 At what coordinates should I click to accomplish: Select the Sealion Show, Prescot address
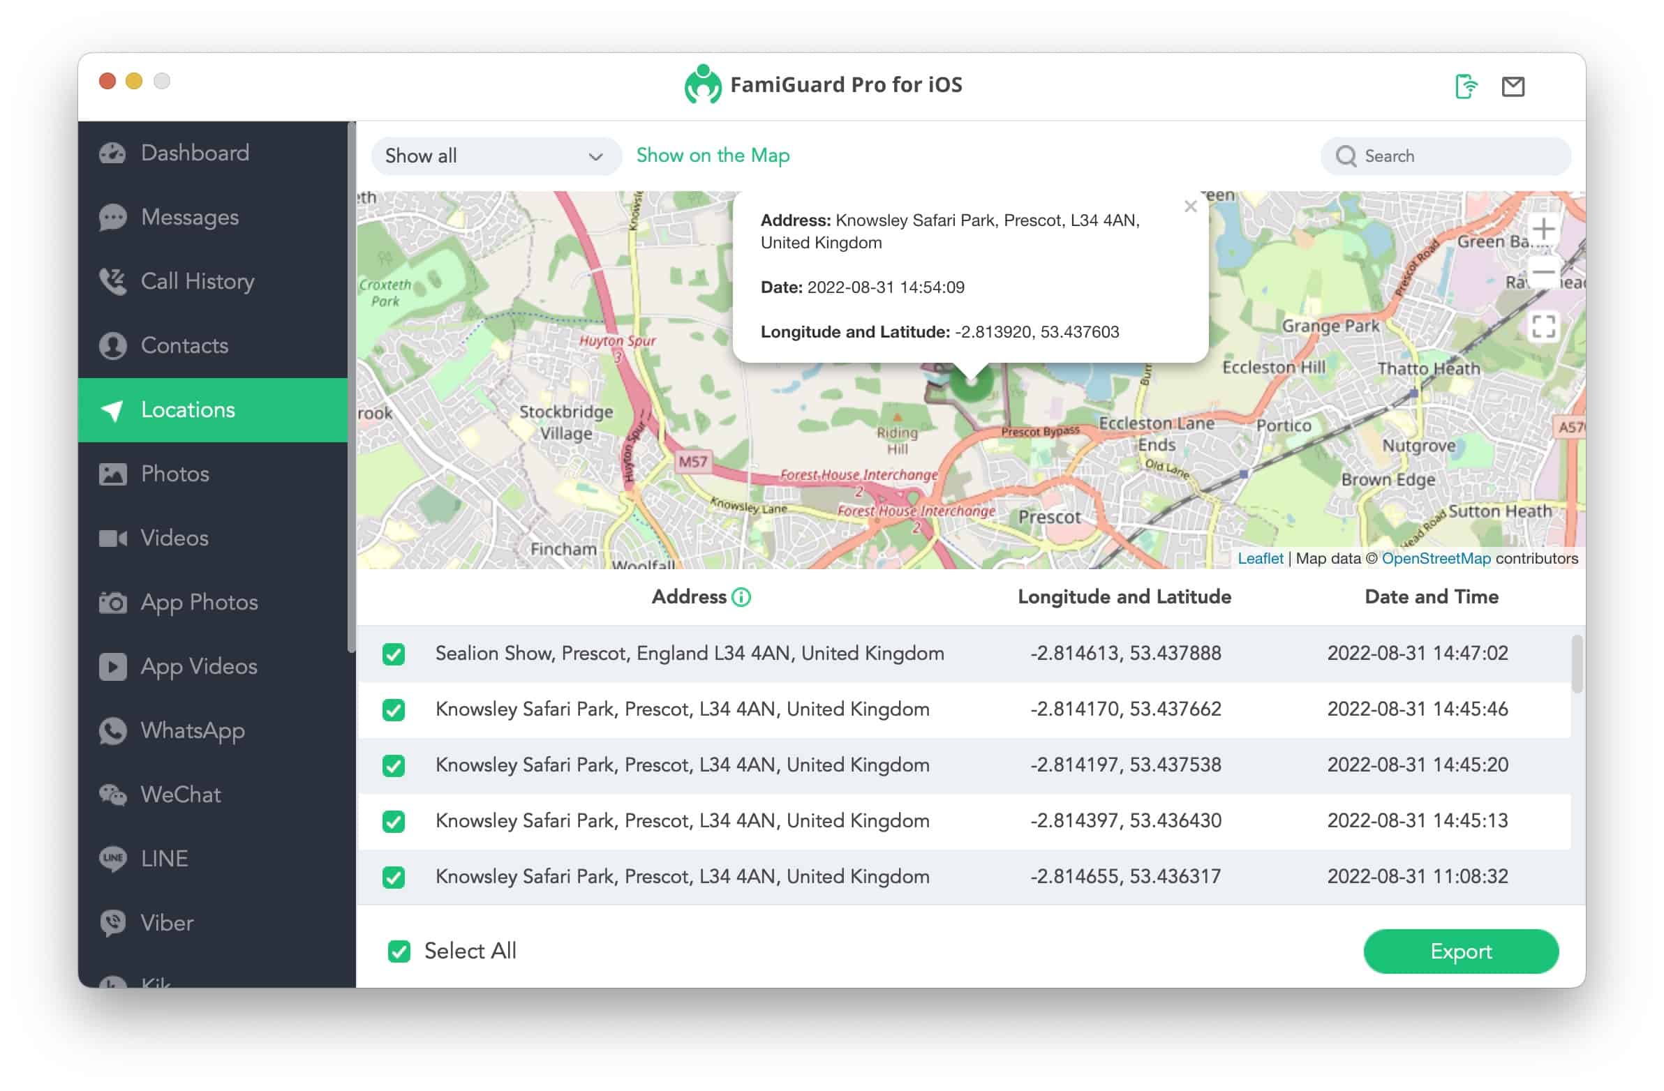pos(690,654)
